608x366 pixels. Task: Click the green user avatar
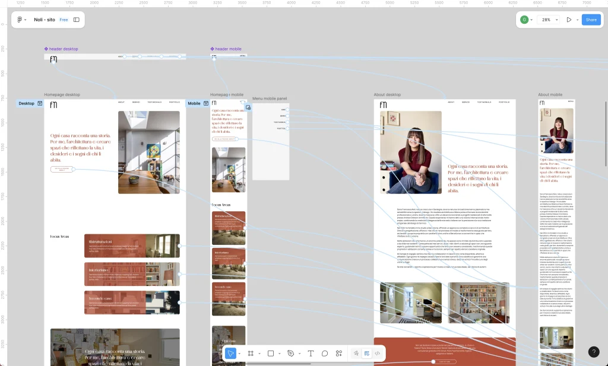(524, 20)
